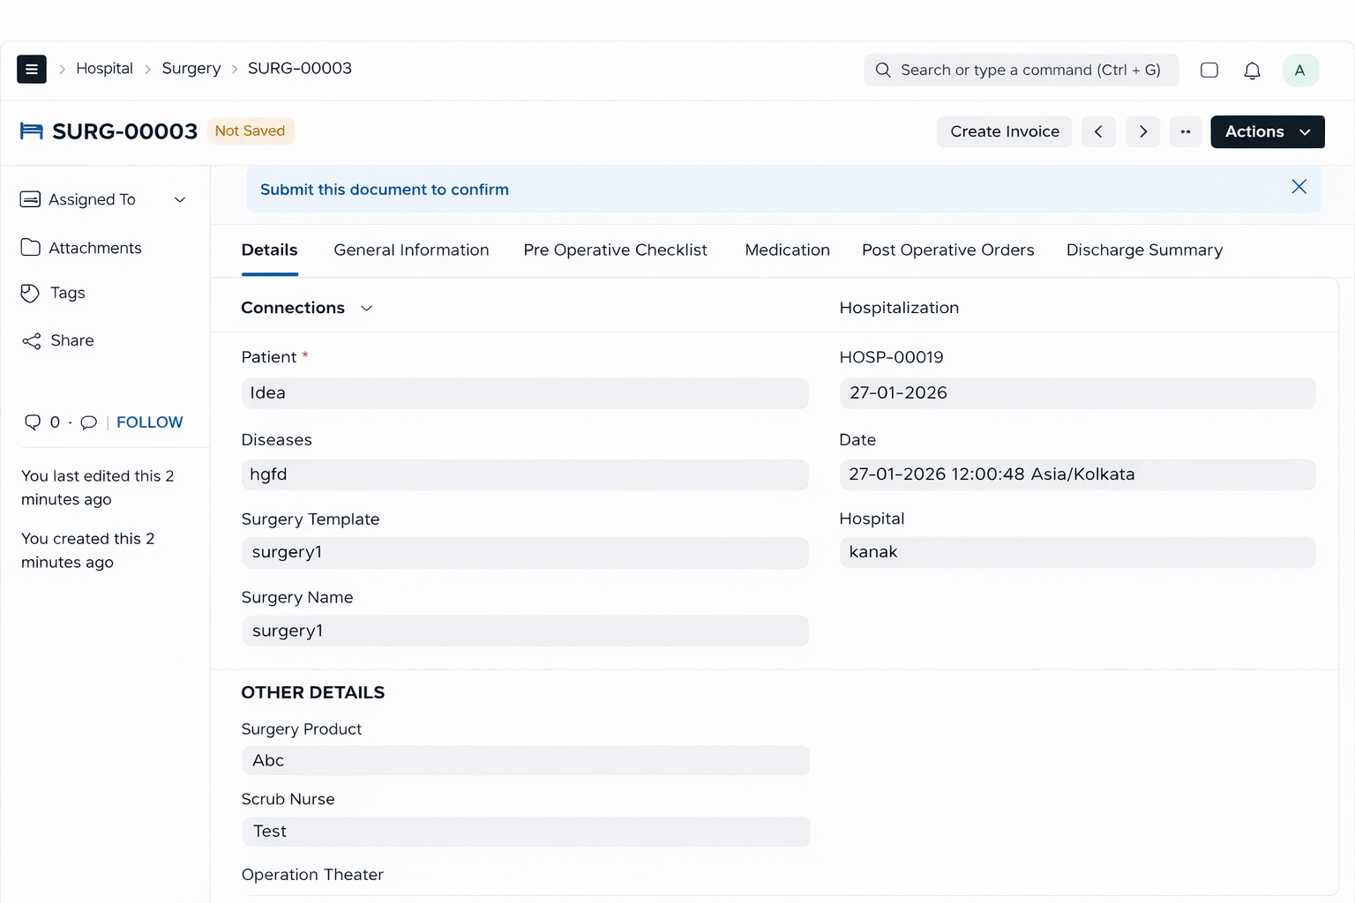Click the Date field with Asia/Kolkata time

[1077, 474]
